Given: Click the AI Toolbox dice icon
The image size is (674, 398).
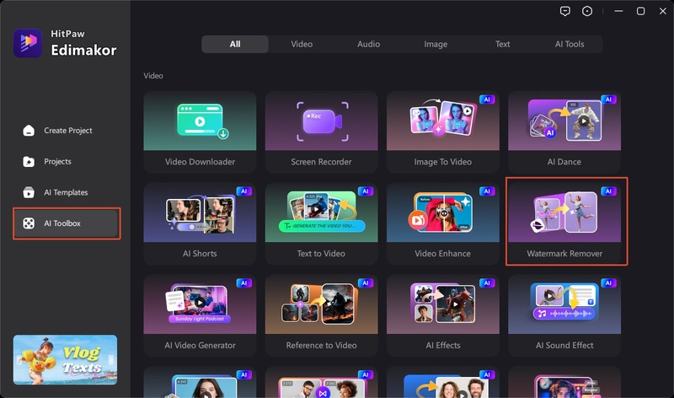Looking at the screenshot, I should point(29,223).
